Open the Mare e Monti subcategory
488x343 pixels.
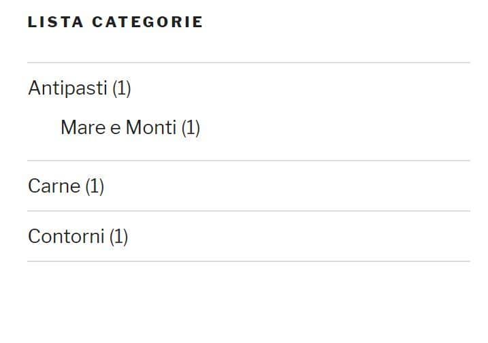click(118, 128)
